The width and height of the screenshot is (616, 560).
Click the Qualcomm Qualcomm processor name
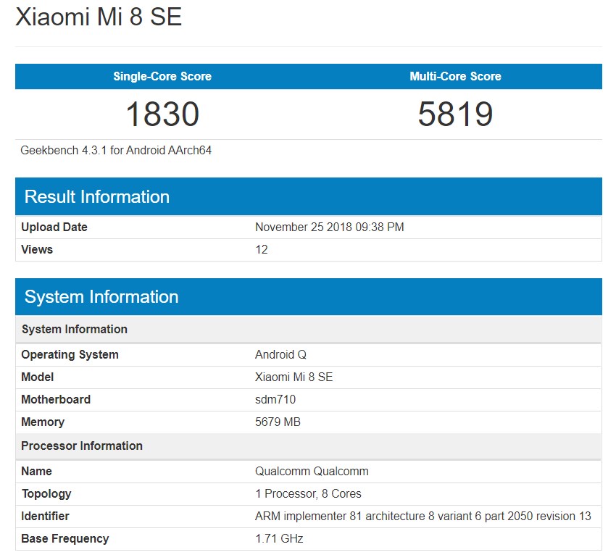tap(312, 471)
